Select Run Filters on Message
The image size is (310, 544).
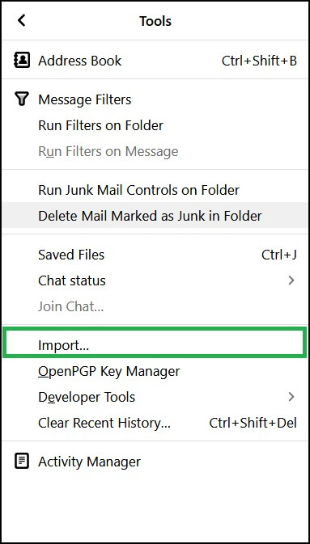point(155,151)
